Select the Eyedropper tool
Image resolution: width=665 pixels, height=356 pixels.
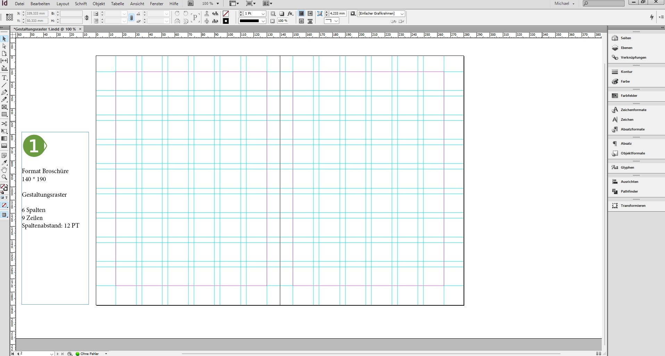point(4,163)
